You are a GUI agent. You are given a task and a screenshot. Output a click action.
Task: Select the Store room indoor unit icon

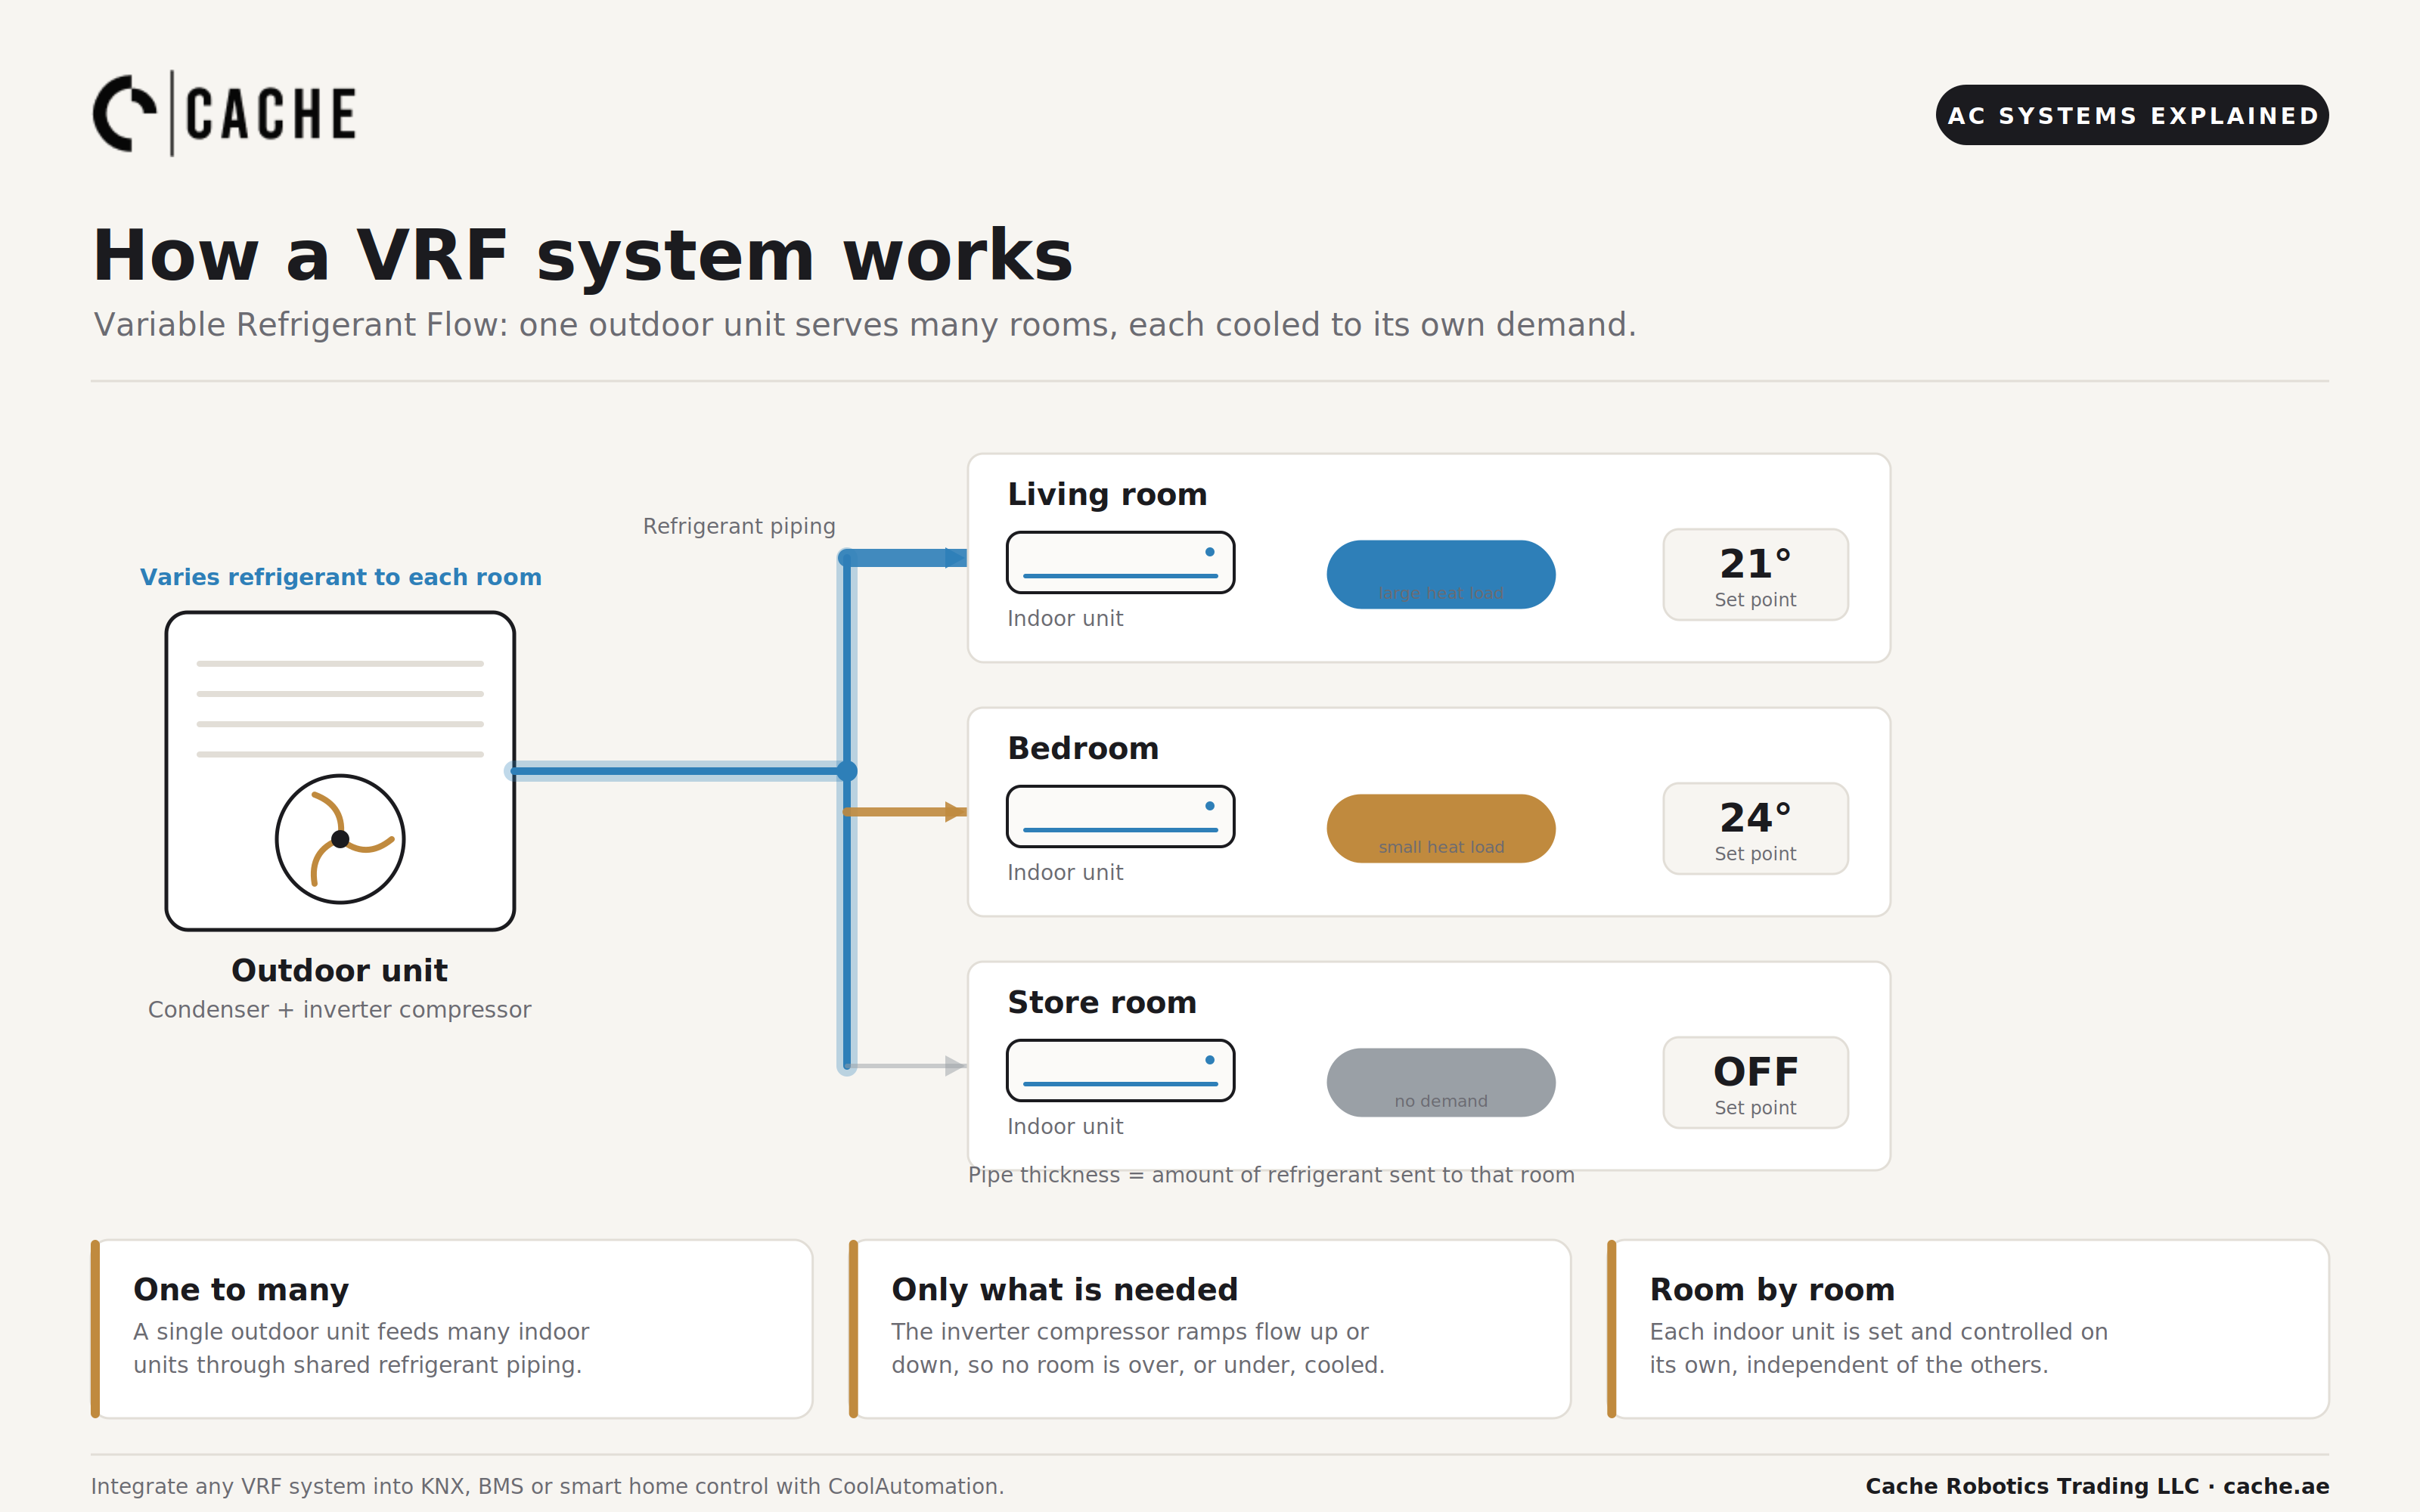coord(1120,1070)
